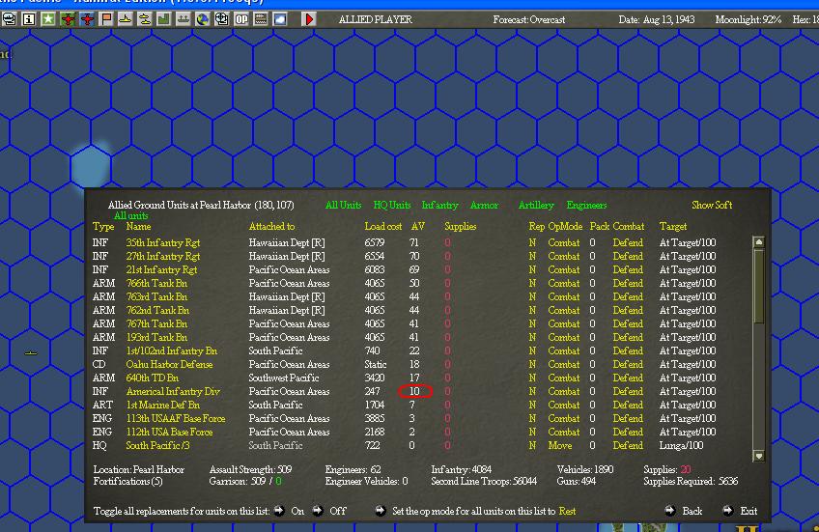Open 1st Marine Def Bn unit
Screen dimensions: 819x532
tap(163, 406)
